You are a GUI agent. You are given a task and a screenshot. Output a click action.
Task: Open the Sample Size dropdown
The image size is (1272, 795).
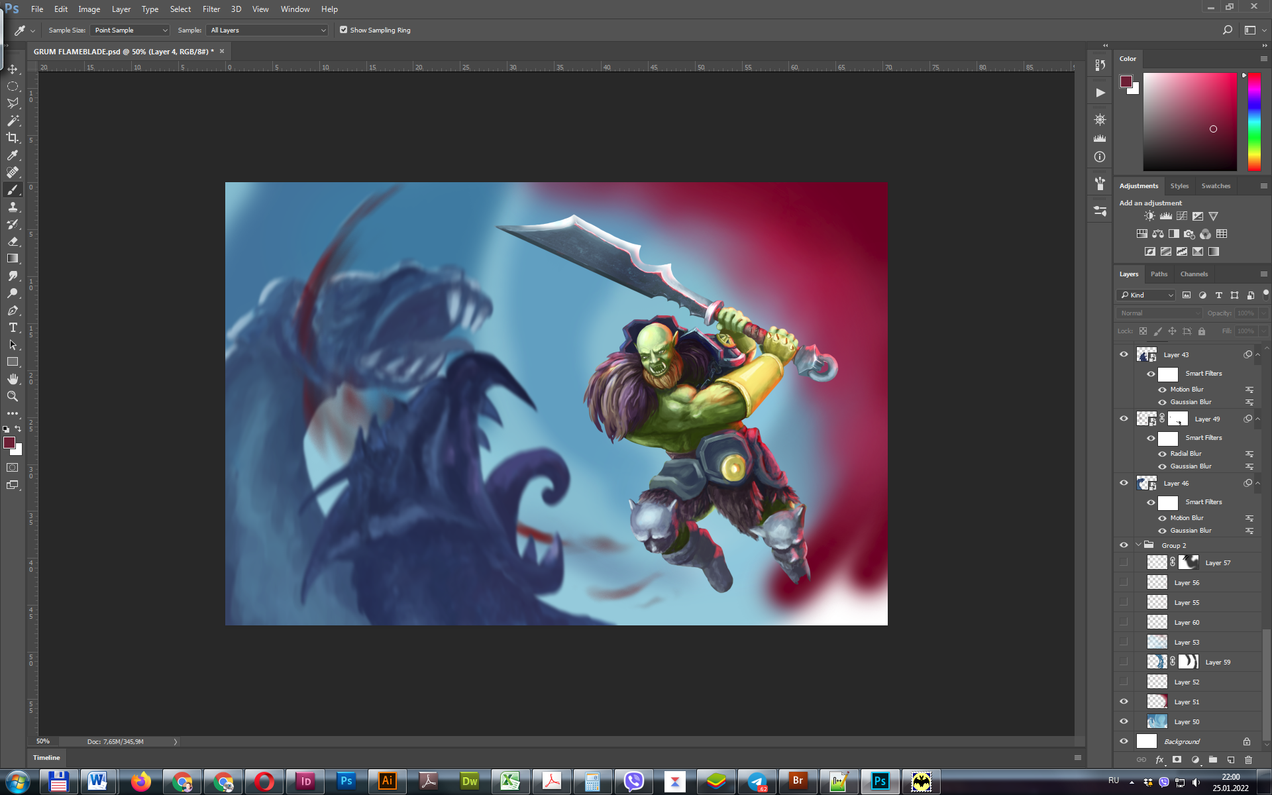(x=130, y=30)
